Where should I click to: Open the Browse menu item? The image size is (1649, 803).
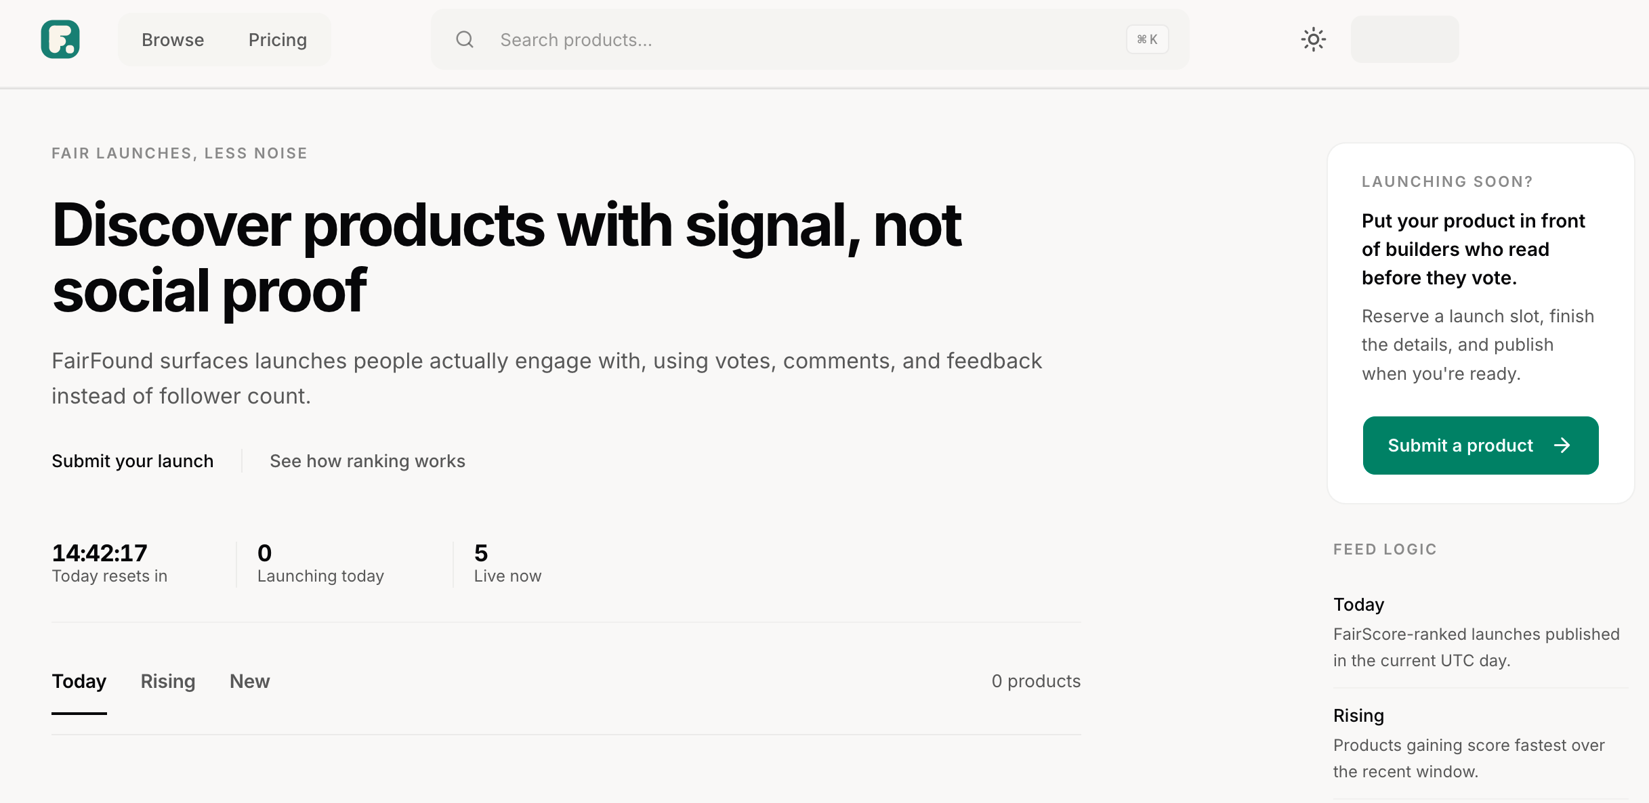pos(173,40)
